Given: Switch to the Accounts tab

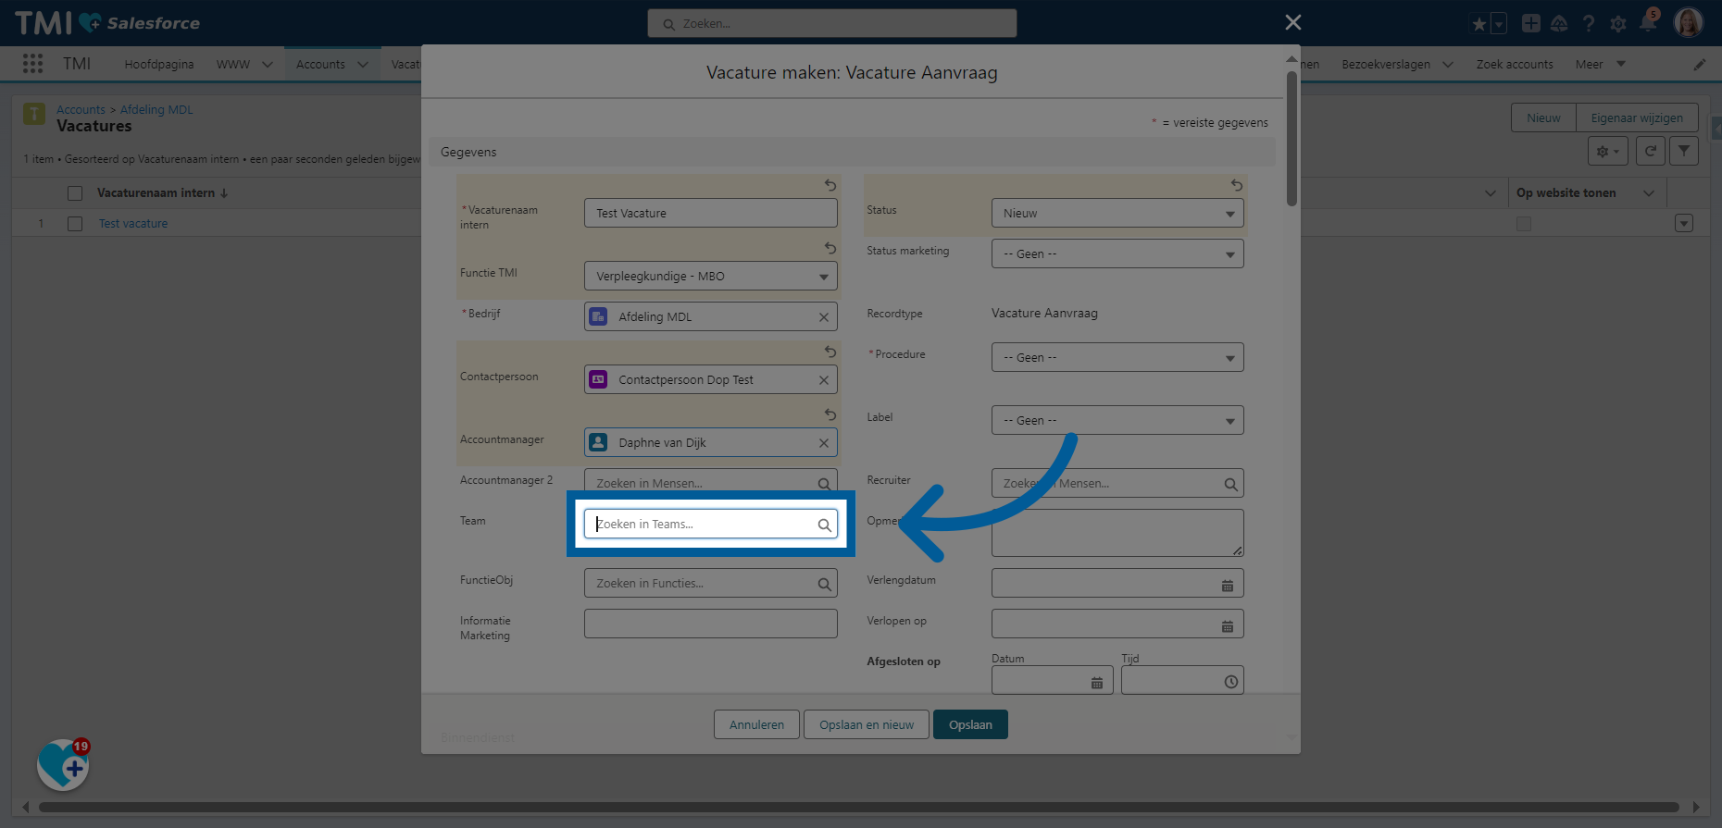Looking at the screenshot, I should click(x=320, y=65).
